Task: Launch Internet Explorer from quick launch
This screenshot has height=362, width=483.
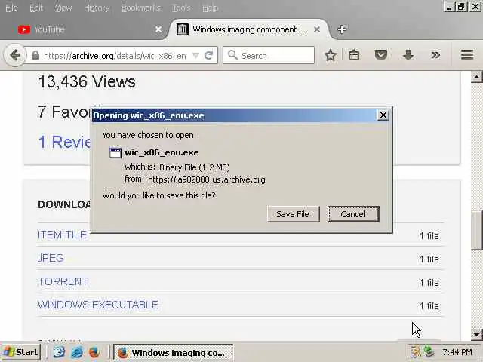Action: coord(76,352)
